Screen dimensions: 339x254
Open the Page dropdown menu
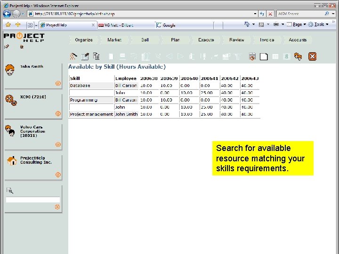tap(297, 24)
